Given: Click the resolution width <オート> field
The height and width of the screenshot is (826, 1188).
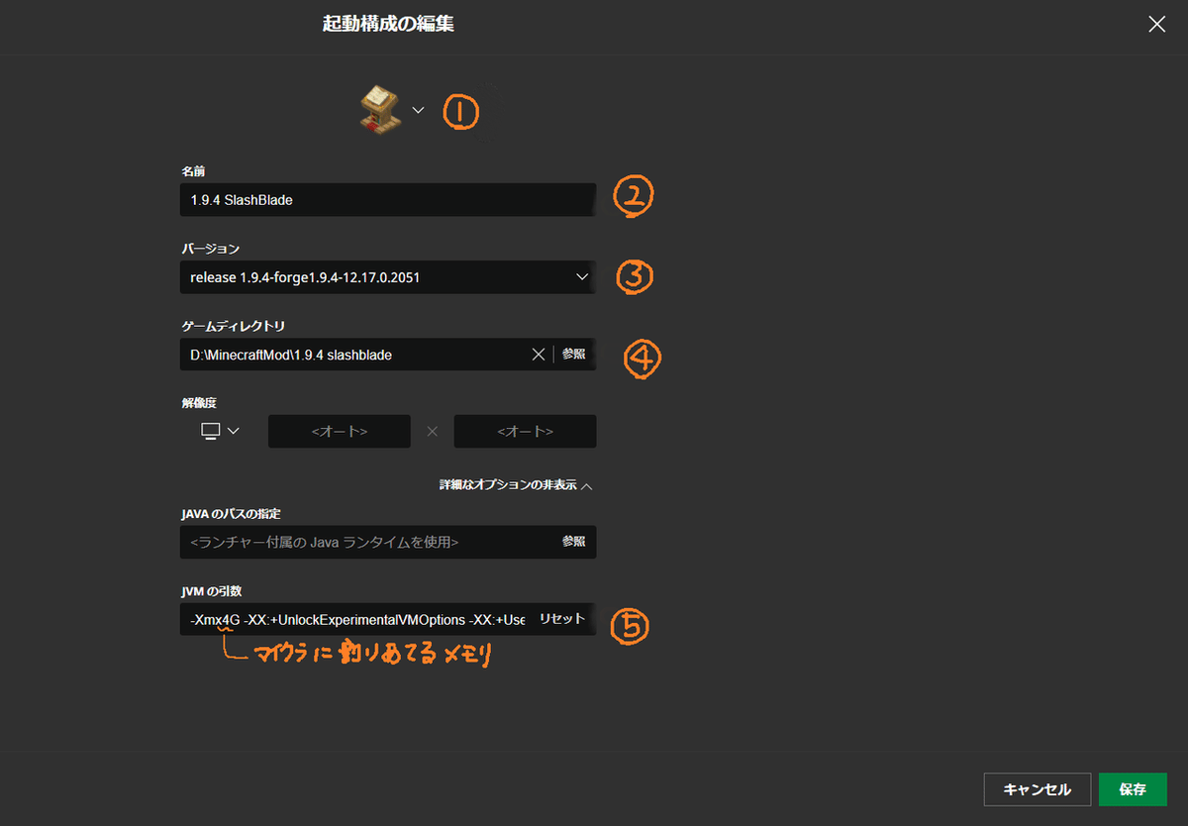Looking at the screenshot, I should (x=340, y=432).
